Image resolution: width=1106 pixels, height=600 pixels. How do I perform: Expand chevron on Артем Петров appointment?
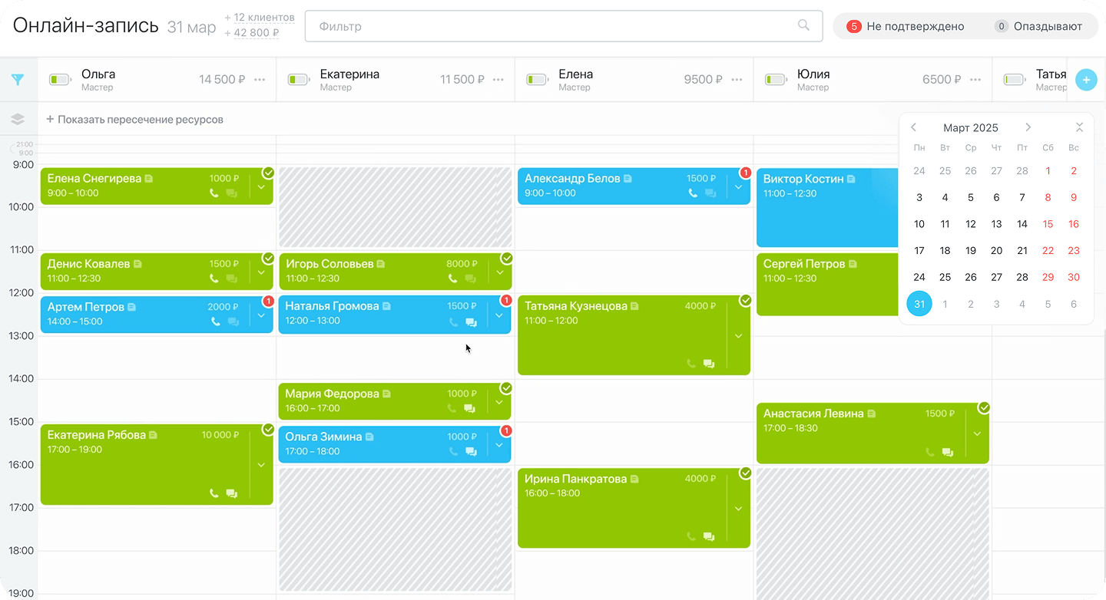(261, 315)
